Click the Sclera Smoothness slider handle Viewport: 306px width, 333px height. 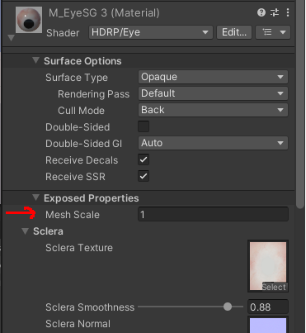point(228,307)
